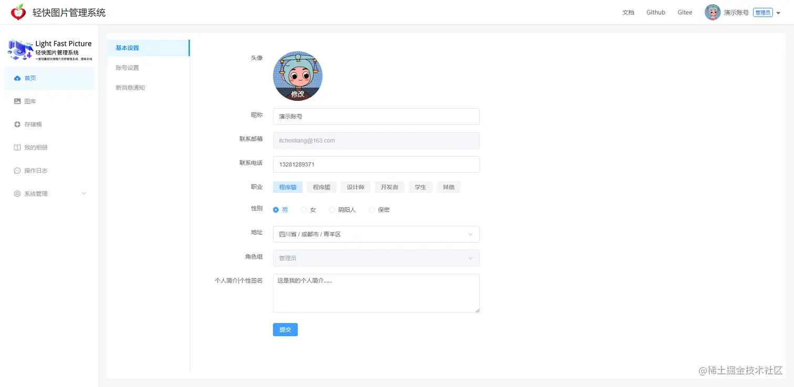Image resolution: width=794 pixels, height=387 pixels.
Task: Click the gear icon next to 系统管理
Action: [x=17, y=193]
